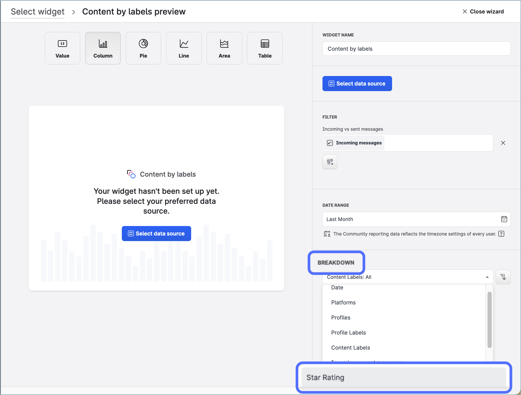521x395 pixels.
Task: Choose Profile Labels from breakdown list
Action: [348, 333]
